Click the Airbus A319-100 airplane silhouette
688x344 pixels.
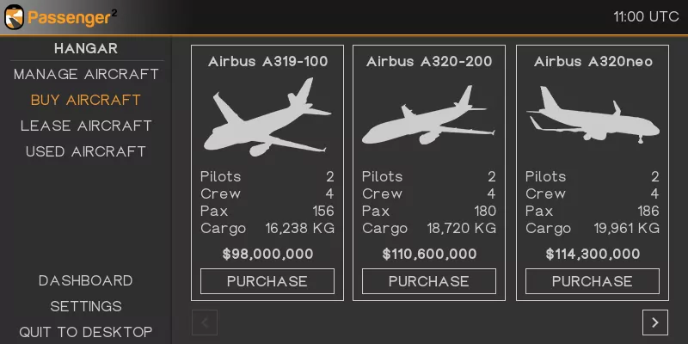(x=267, y=118)
